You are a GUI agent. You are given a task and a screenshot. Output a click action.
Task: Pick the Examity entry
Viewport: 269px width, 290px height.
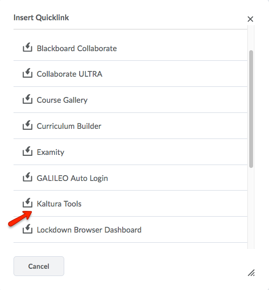point(50,152)
